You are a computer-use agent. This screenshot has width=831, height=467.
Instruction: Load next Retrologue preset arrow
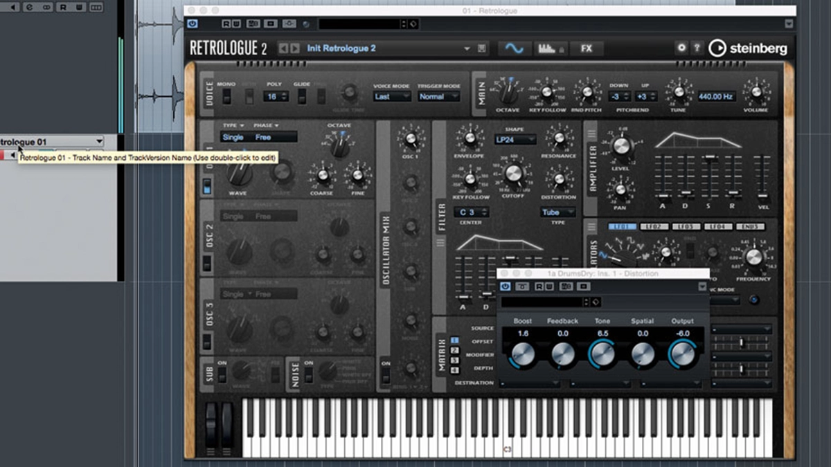[x=294, y=48]
